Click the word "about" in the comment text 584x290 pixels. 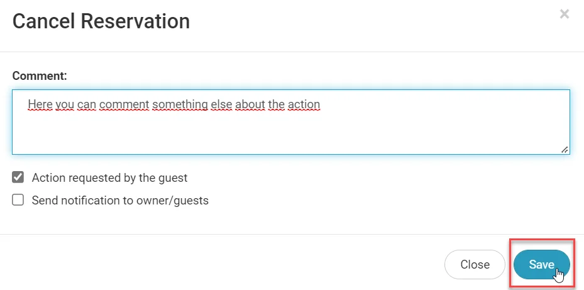pos(250,104)
